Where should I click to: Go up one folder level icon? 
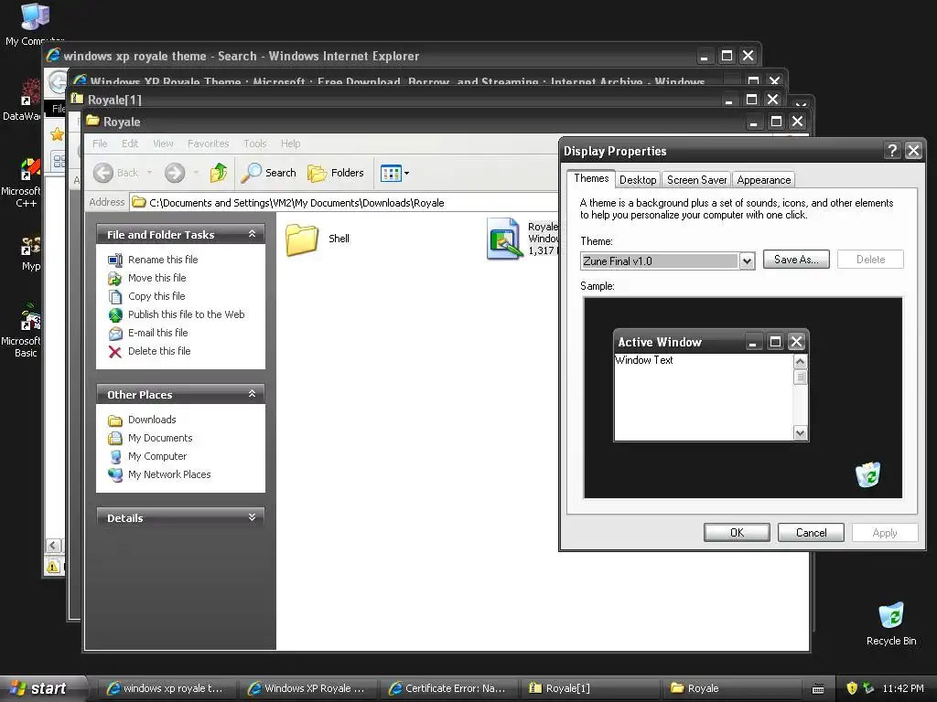click(218, 173)
